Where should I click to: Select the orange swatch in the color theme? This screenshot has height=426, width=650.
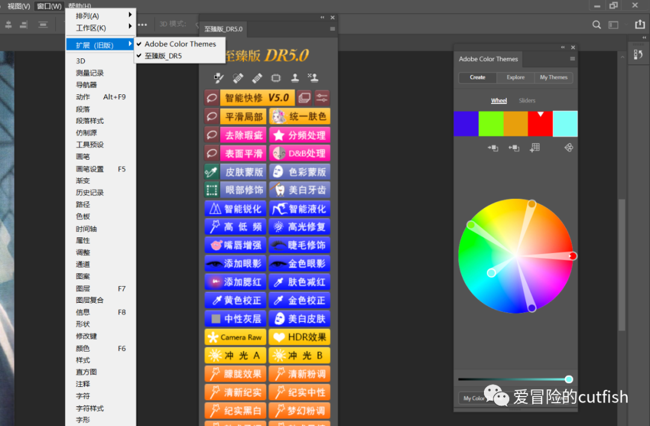point(516,123)
